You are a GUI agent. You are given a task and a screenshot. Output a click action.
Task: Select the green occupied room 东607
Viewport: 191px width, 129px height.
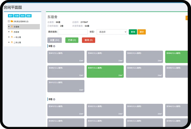pos(105,71)
